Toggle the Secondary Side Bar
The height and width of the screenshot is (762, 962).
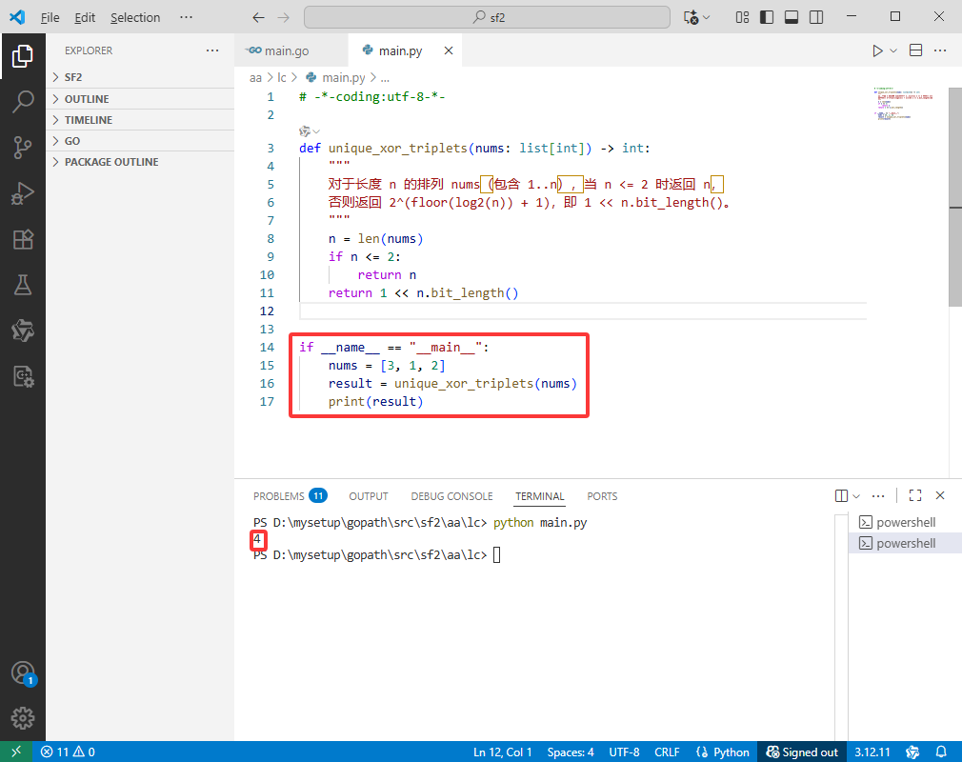816,17
